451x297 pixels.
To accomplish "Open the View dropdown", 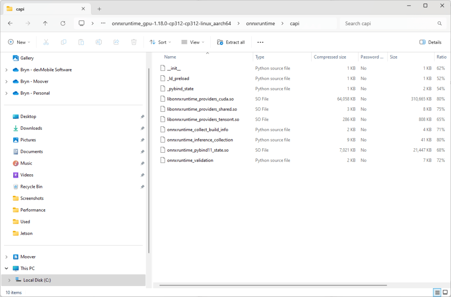I will point(193,42).
